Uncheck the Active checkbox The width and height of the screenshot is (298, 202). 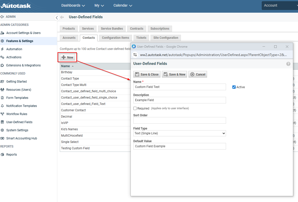point(234,87)
